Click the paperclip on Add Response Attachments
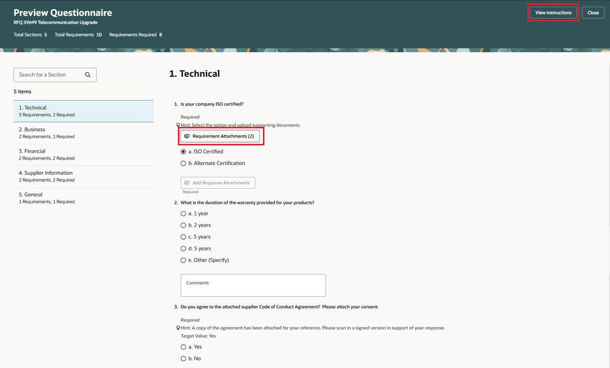Image resolution: width=610 pixels, height=368 pixels. (x=187, y=182)
